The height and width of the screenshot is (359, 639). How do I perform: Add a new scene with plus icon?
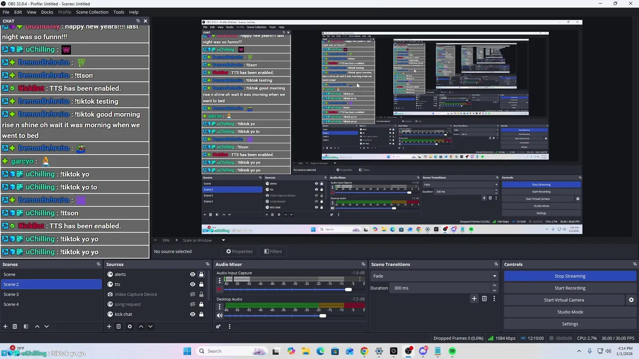pyautogui.click(x=5, y=327)
